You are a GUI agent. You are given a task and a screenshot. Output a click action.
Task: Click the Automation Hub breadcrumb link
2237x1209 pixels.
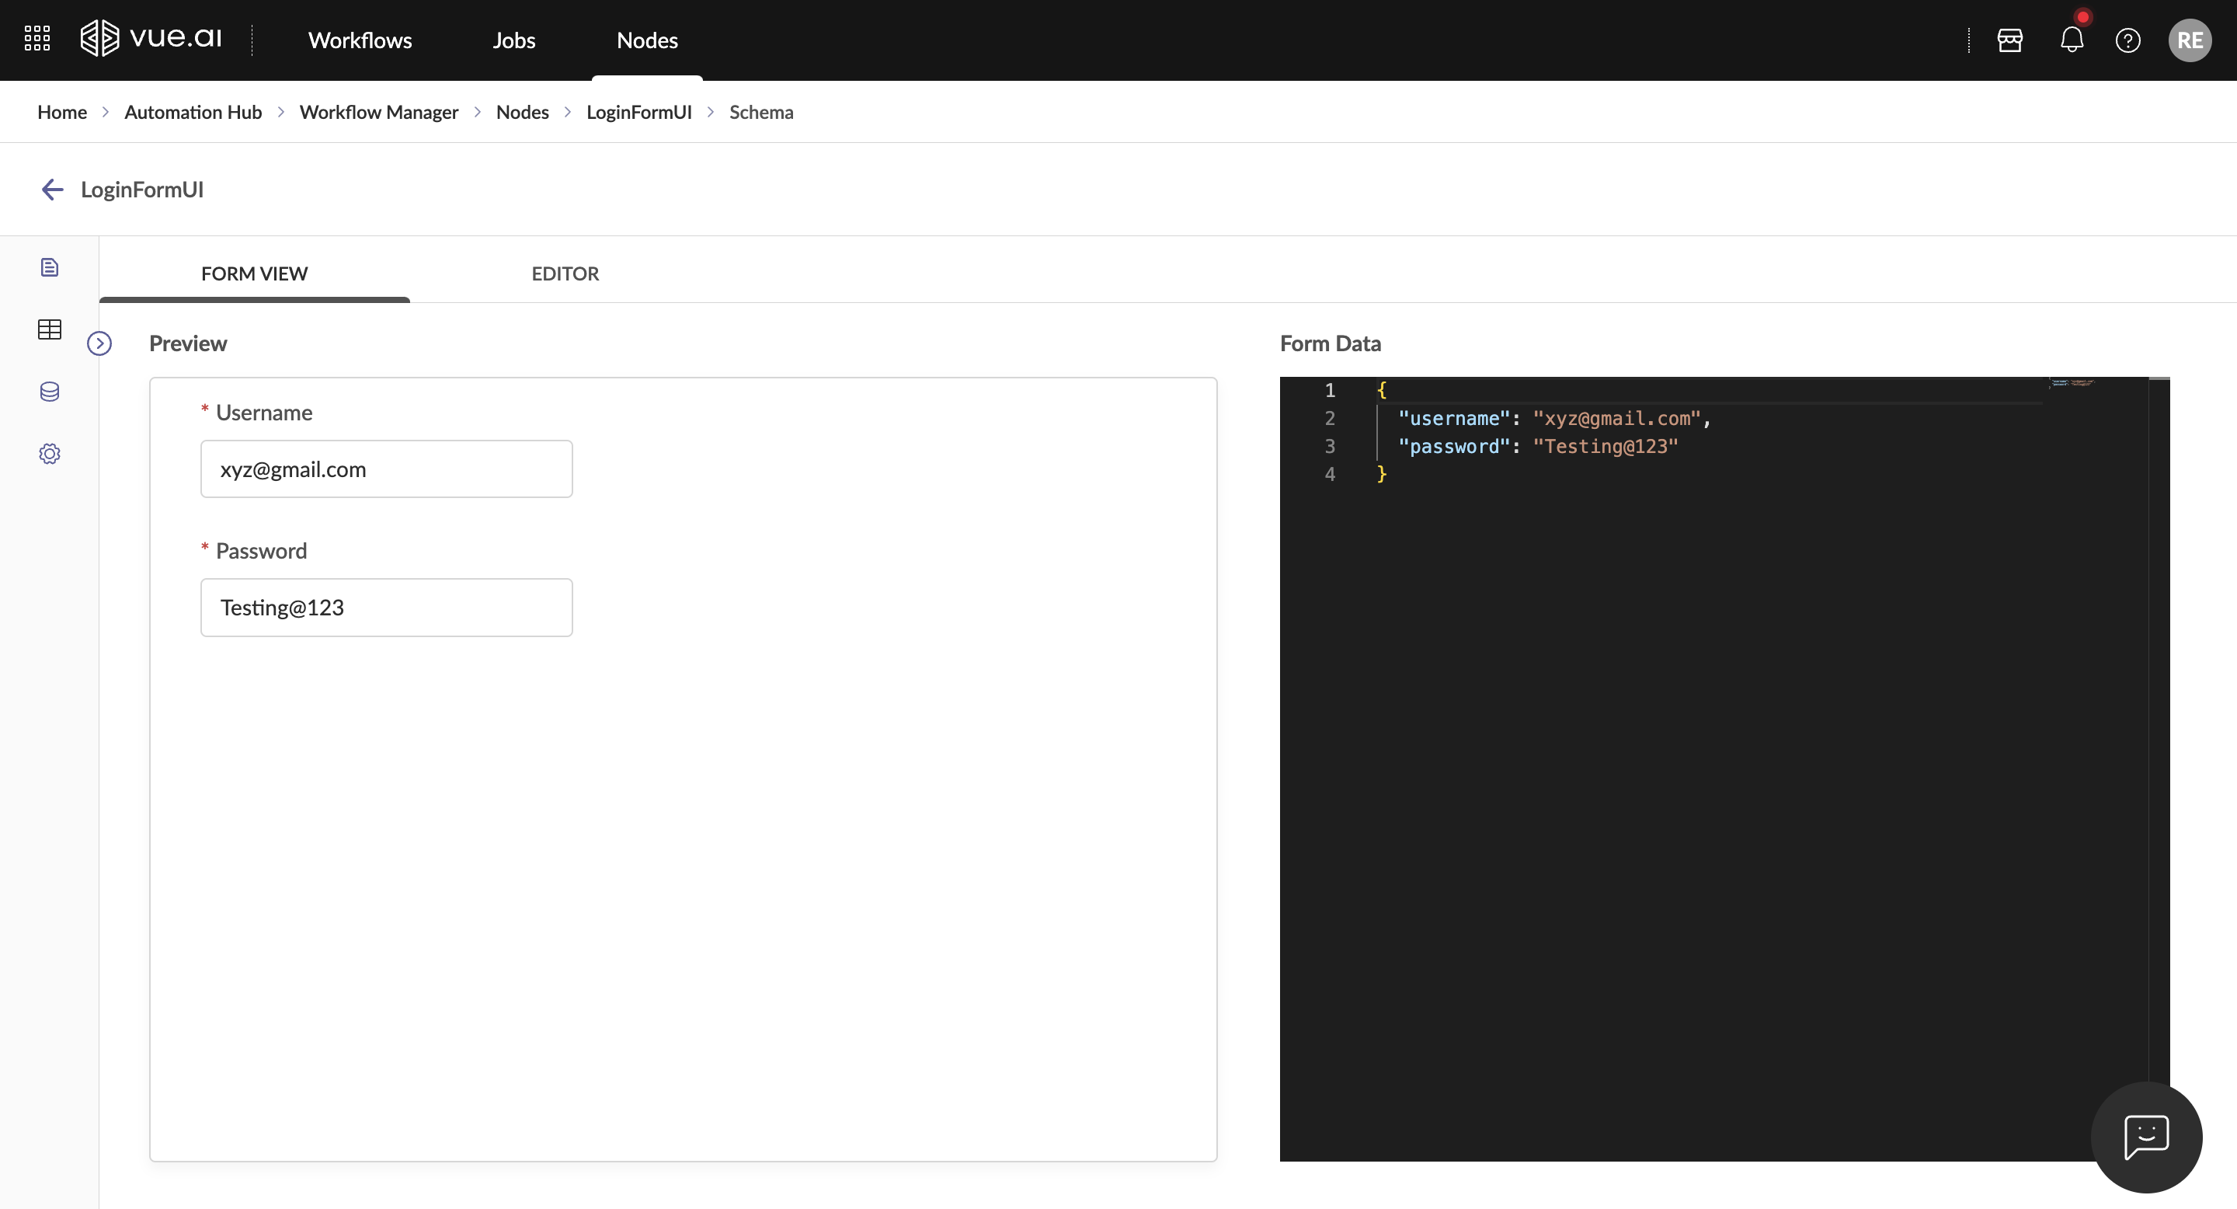pyautogui.click(x=193, y=112)
